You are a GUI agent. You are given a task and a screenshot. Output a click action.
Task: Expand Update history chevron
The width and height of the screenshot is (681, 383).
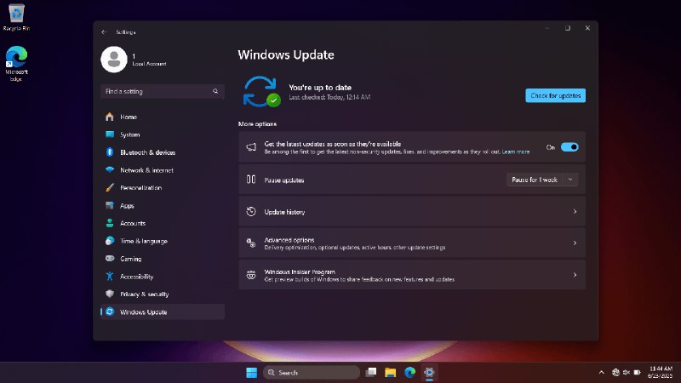575,211
